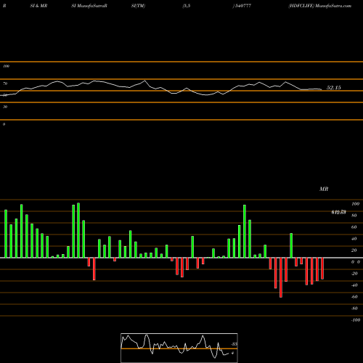Click the RSI axis label 100
Image resolution: width=363 pixels, height=363 pixels.
pyautogui.click(x=6, y=66)
